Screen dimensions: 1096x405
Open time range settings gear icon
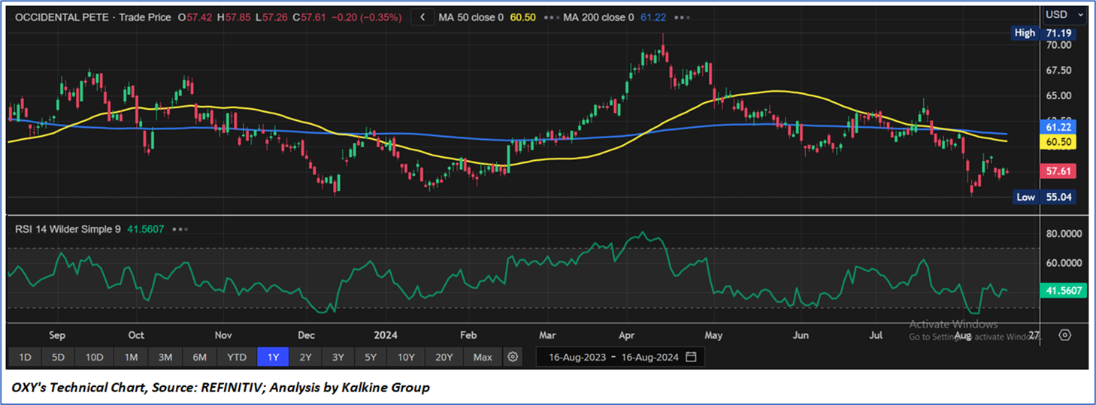513,356
